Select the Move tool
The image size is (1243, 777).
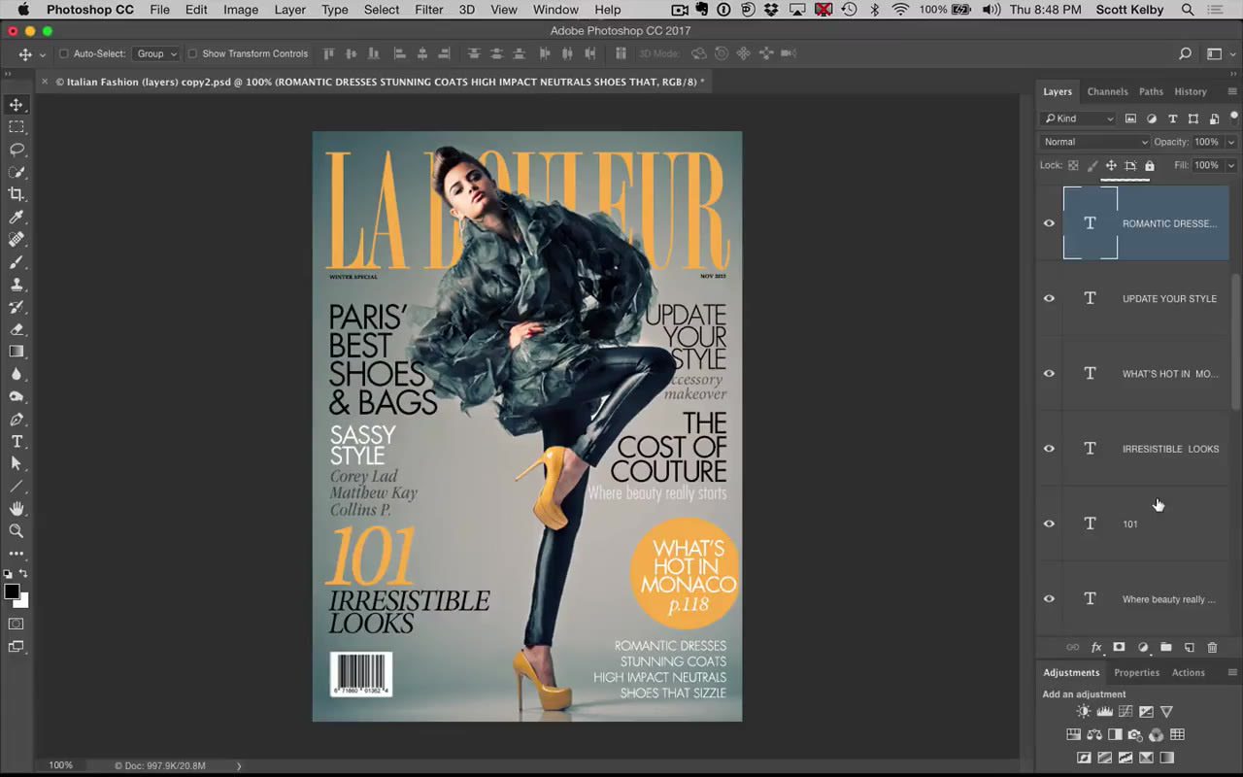point(16,105)
